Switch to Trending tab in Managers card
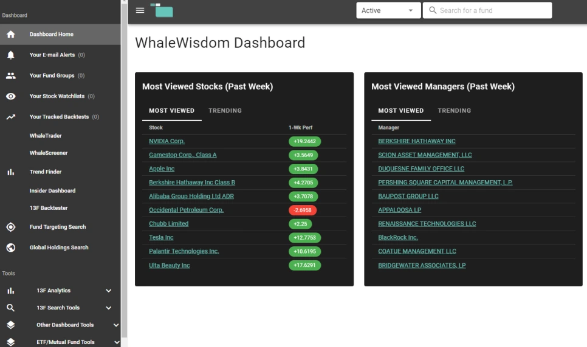 click(x=455, y=110)
